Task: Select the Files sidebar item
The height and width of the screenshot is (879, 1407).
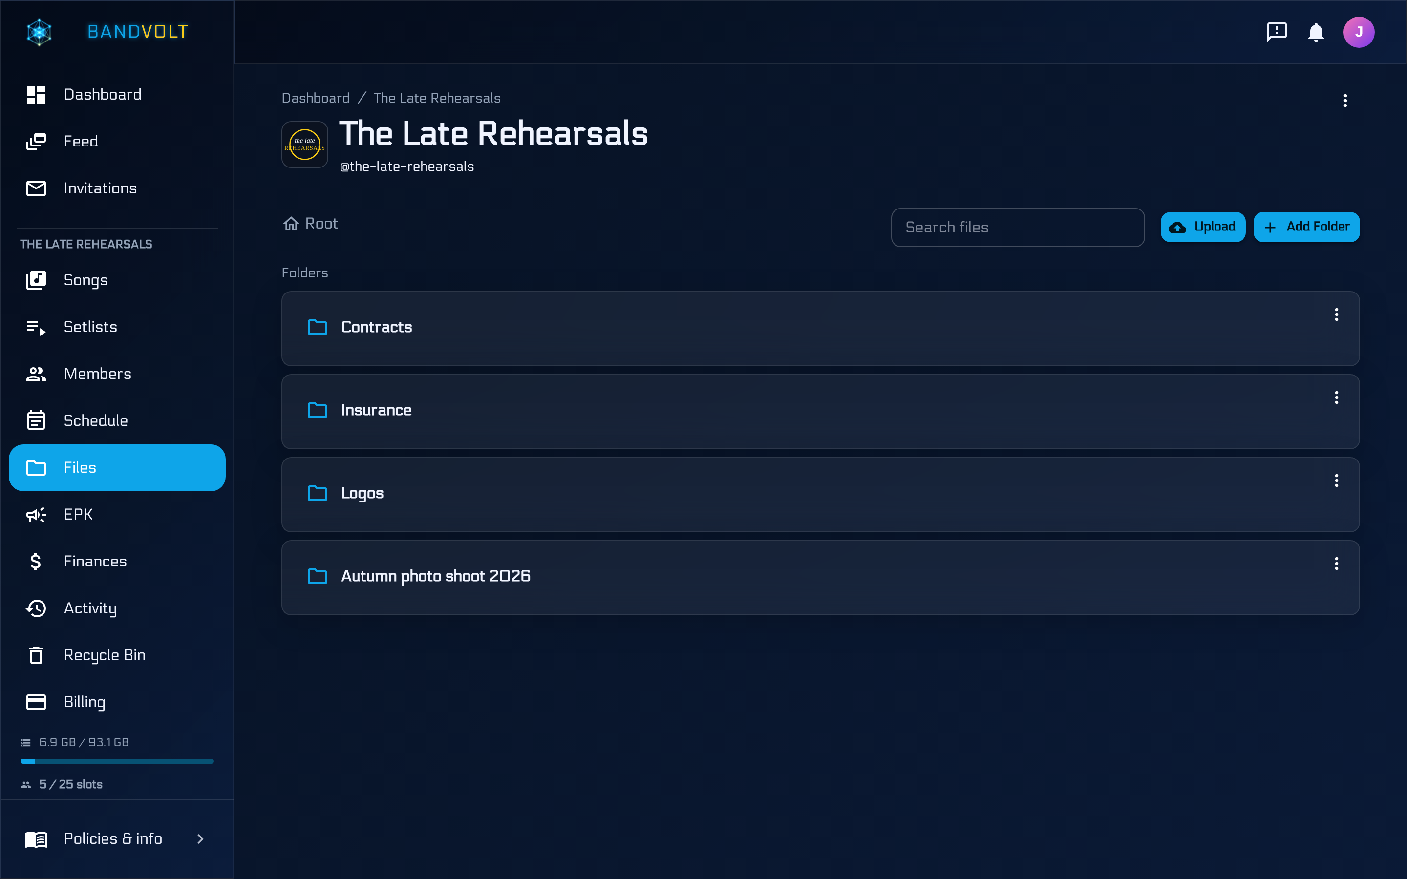Action: tap(117, 467)
